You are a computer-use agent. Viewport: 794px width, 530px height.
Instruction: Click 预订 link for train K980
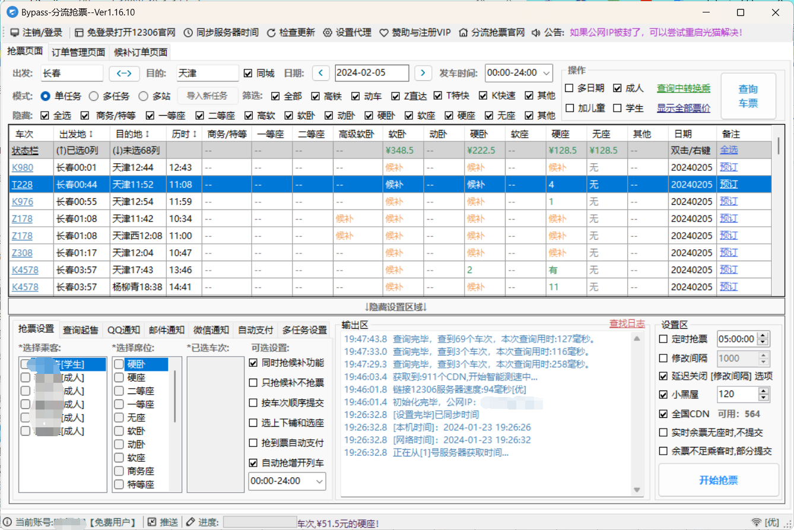pos(729,167)
